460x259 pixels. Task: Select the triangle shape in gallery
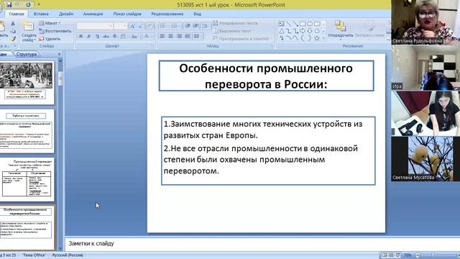click(x=281, y=31)
